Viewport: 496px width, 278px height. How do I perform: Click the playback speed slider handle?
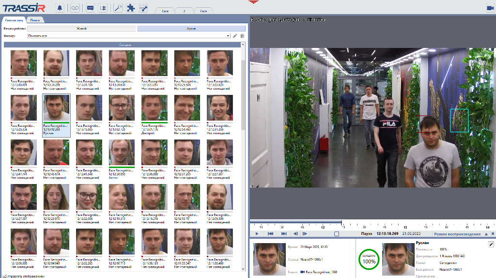tap(337, 234)
